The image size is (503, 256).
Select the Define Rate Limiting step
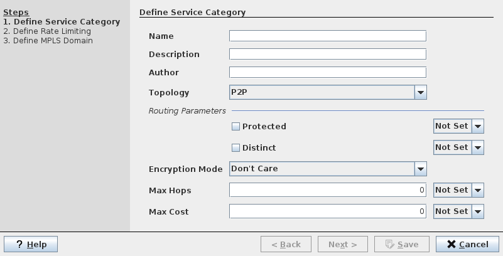point(47,31)
